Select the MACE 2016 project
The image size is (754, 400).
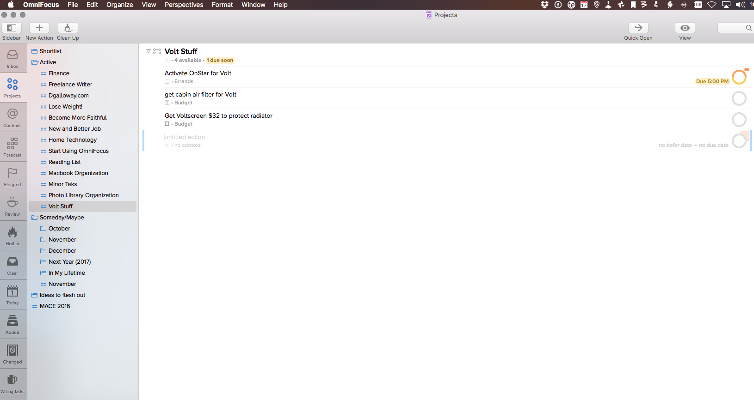55,306
